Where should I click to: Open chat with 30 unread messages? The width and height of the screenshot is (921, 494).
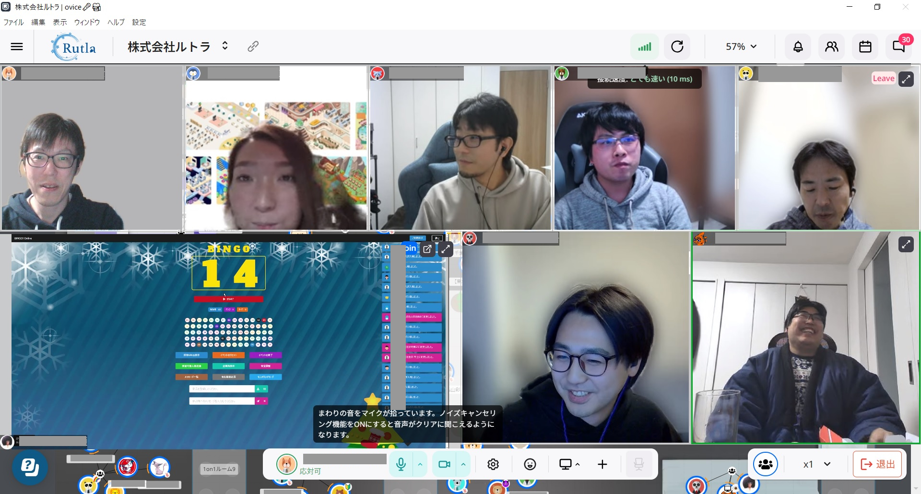click(898, 47)
